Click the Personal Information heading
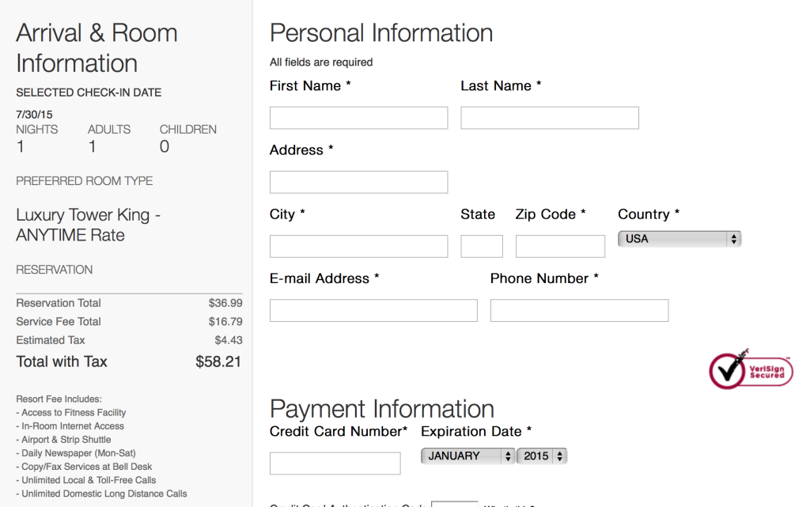Viewport: 810px width, 507px height. point(380,33)
